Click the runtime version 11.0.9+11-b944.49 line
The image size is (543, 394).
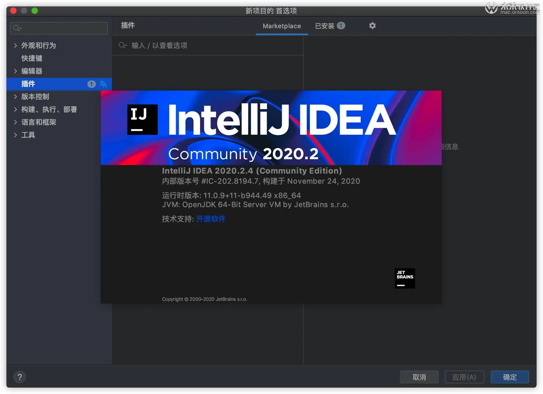coord(231,195)
